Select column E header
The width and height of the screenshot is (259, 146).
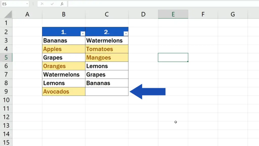[173, 14]
